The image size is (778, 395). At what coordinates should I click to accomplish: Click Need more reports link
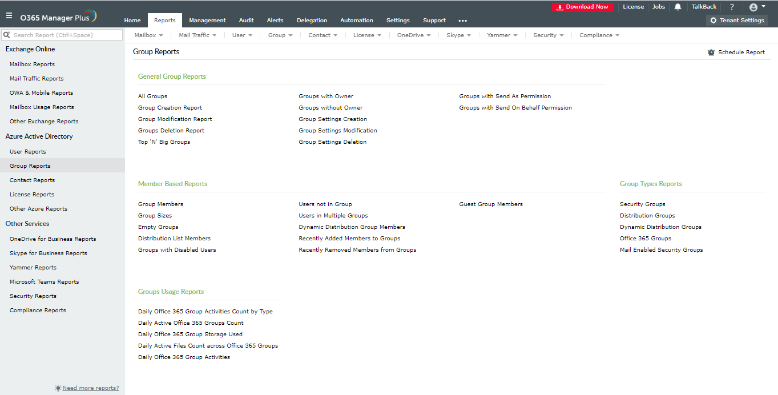point(91,388)
